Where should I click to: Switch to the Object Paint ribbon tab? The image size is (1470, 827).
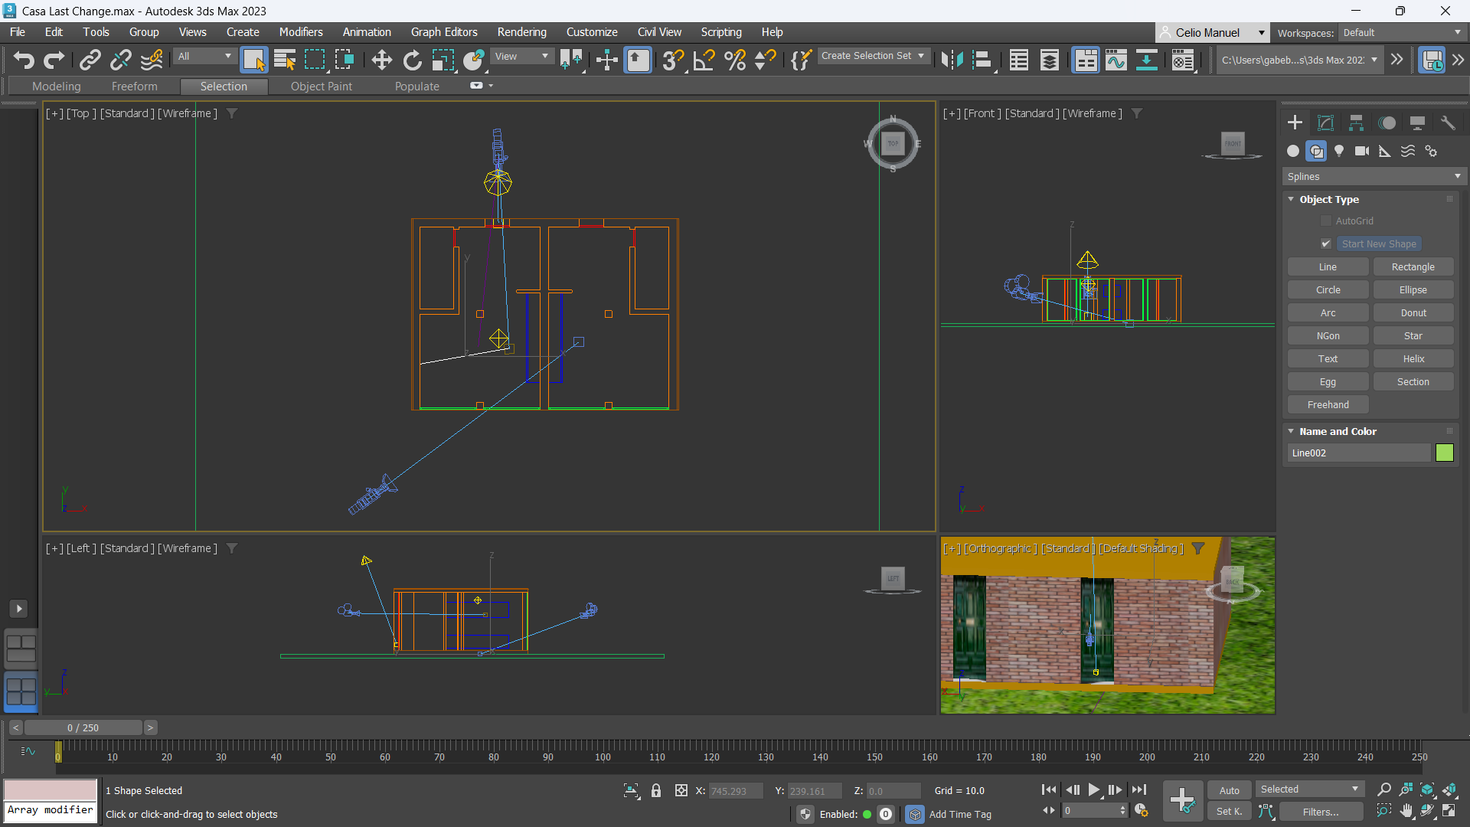tap(321, 87)
